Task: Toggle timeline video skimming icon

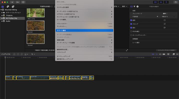Action: point(153,54)
